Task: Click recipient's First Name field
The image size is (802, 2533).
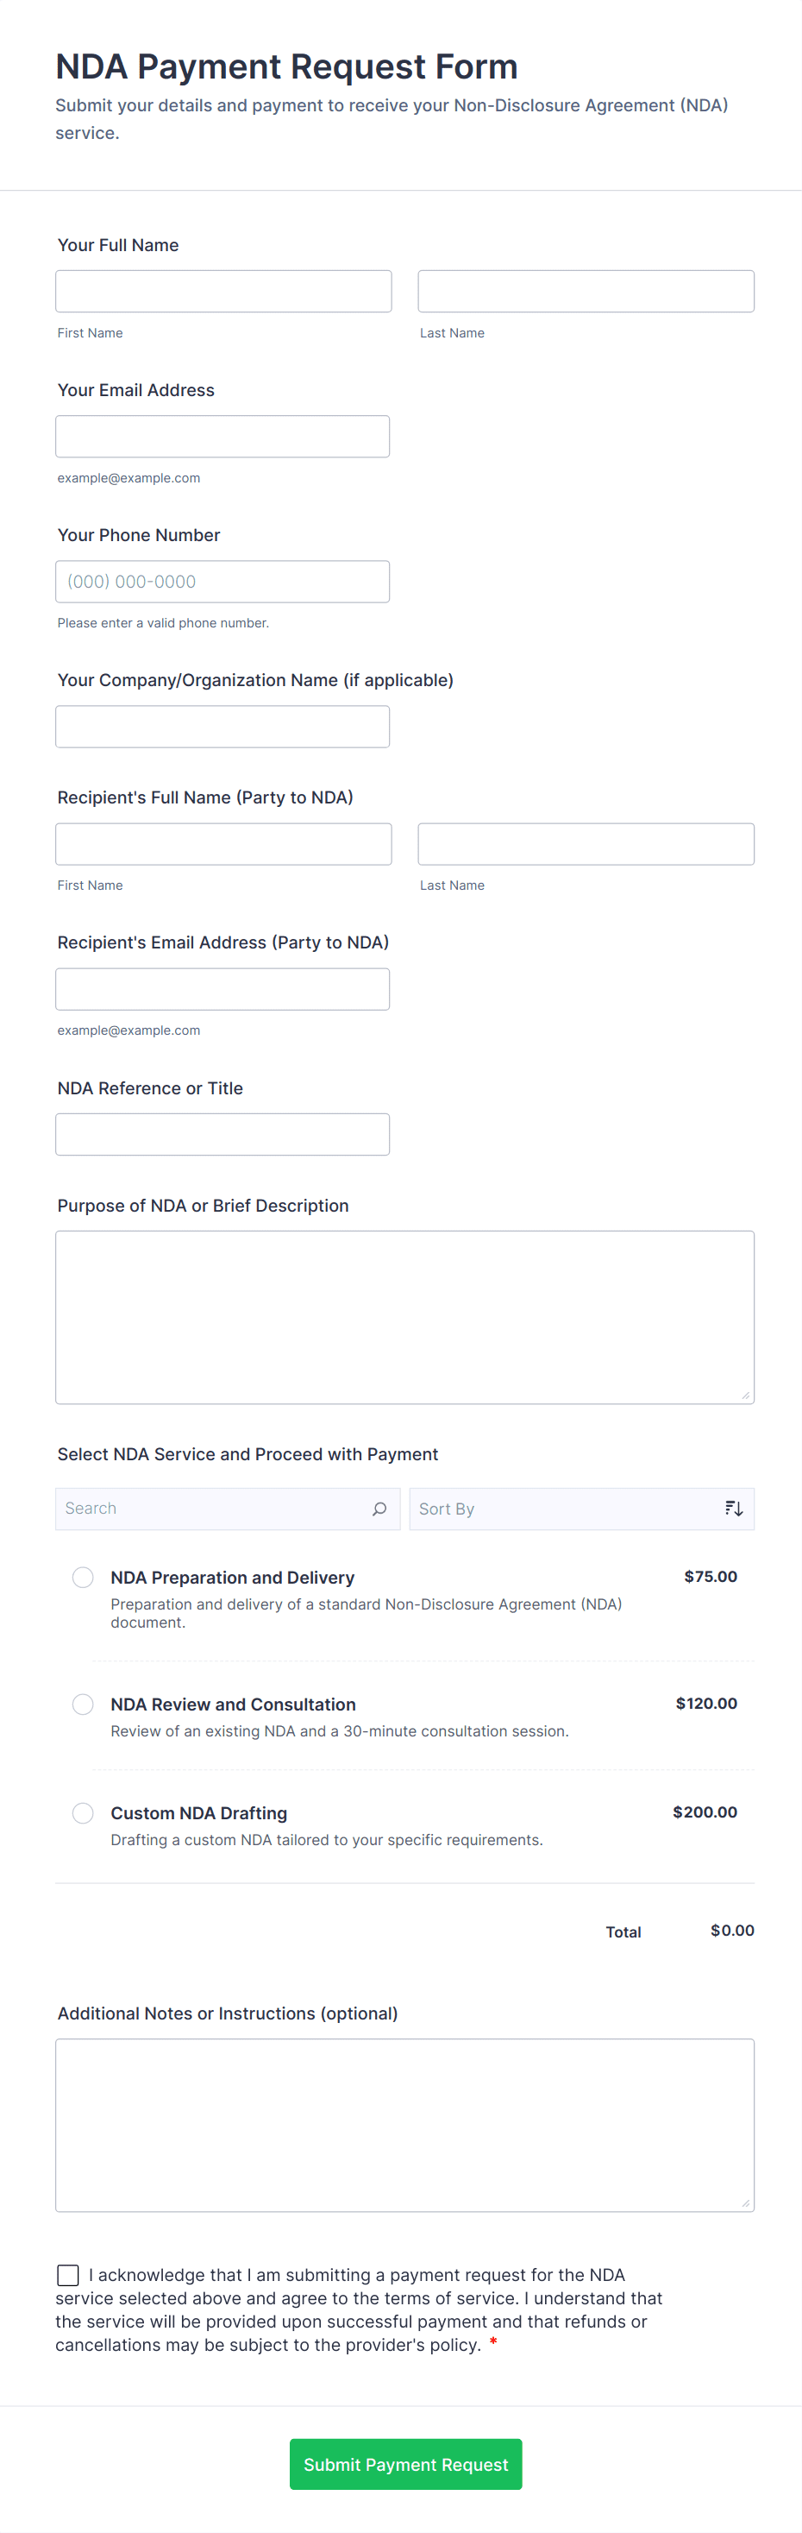Action: (x=223, y=844)
